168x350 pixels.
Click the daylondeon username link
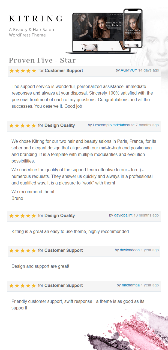click(130, 250)
